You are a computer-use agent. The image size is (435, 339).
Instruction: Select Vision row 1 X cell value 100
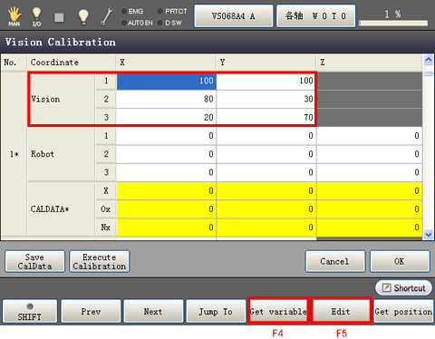pyautogui.click(x=167, y=81)
